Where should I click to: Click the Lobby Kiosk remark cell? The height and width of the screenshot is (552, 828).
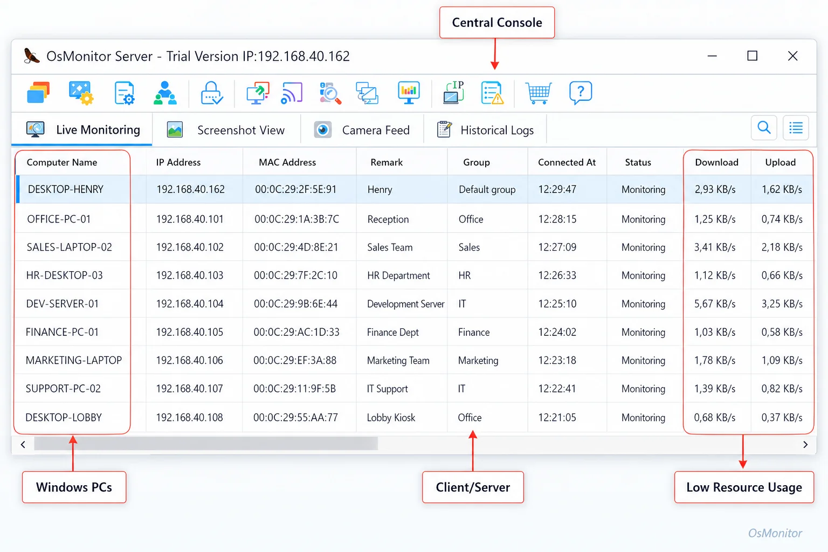[x=391, y=418]
